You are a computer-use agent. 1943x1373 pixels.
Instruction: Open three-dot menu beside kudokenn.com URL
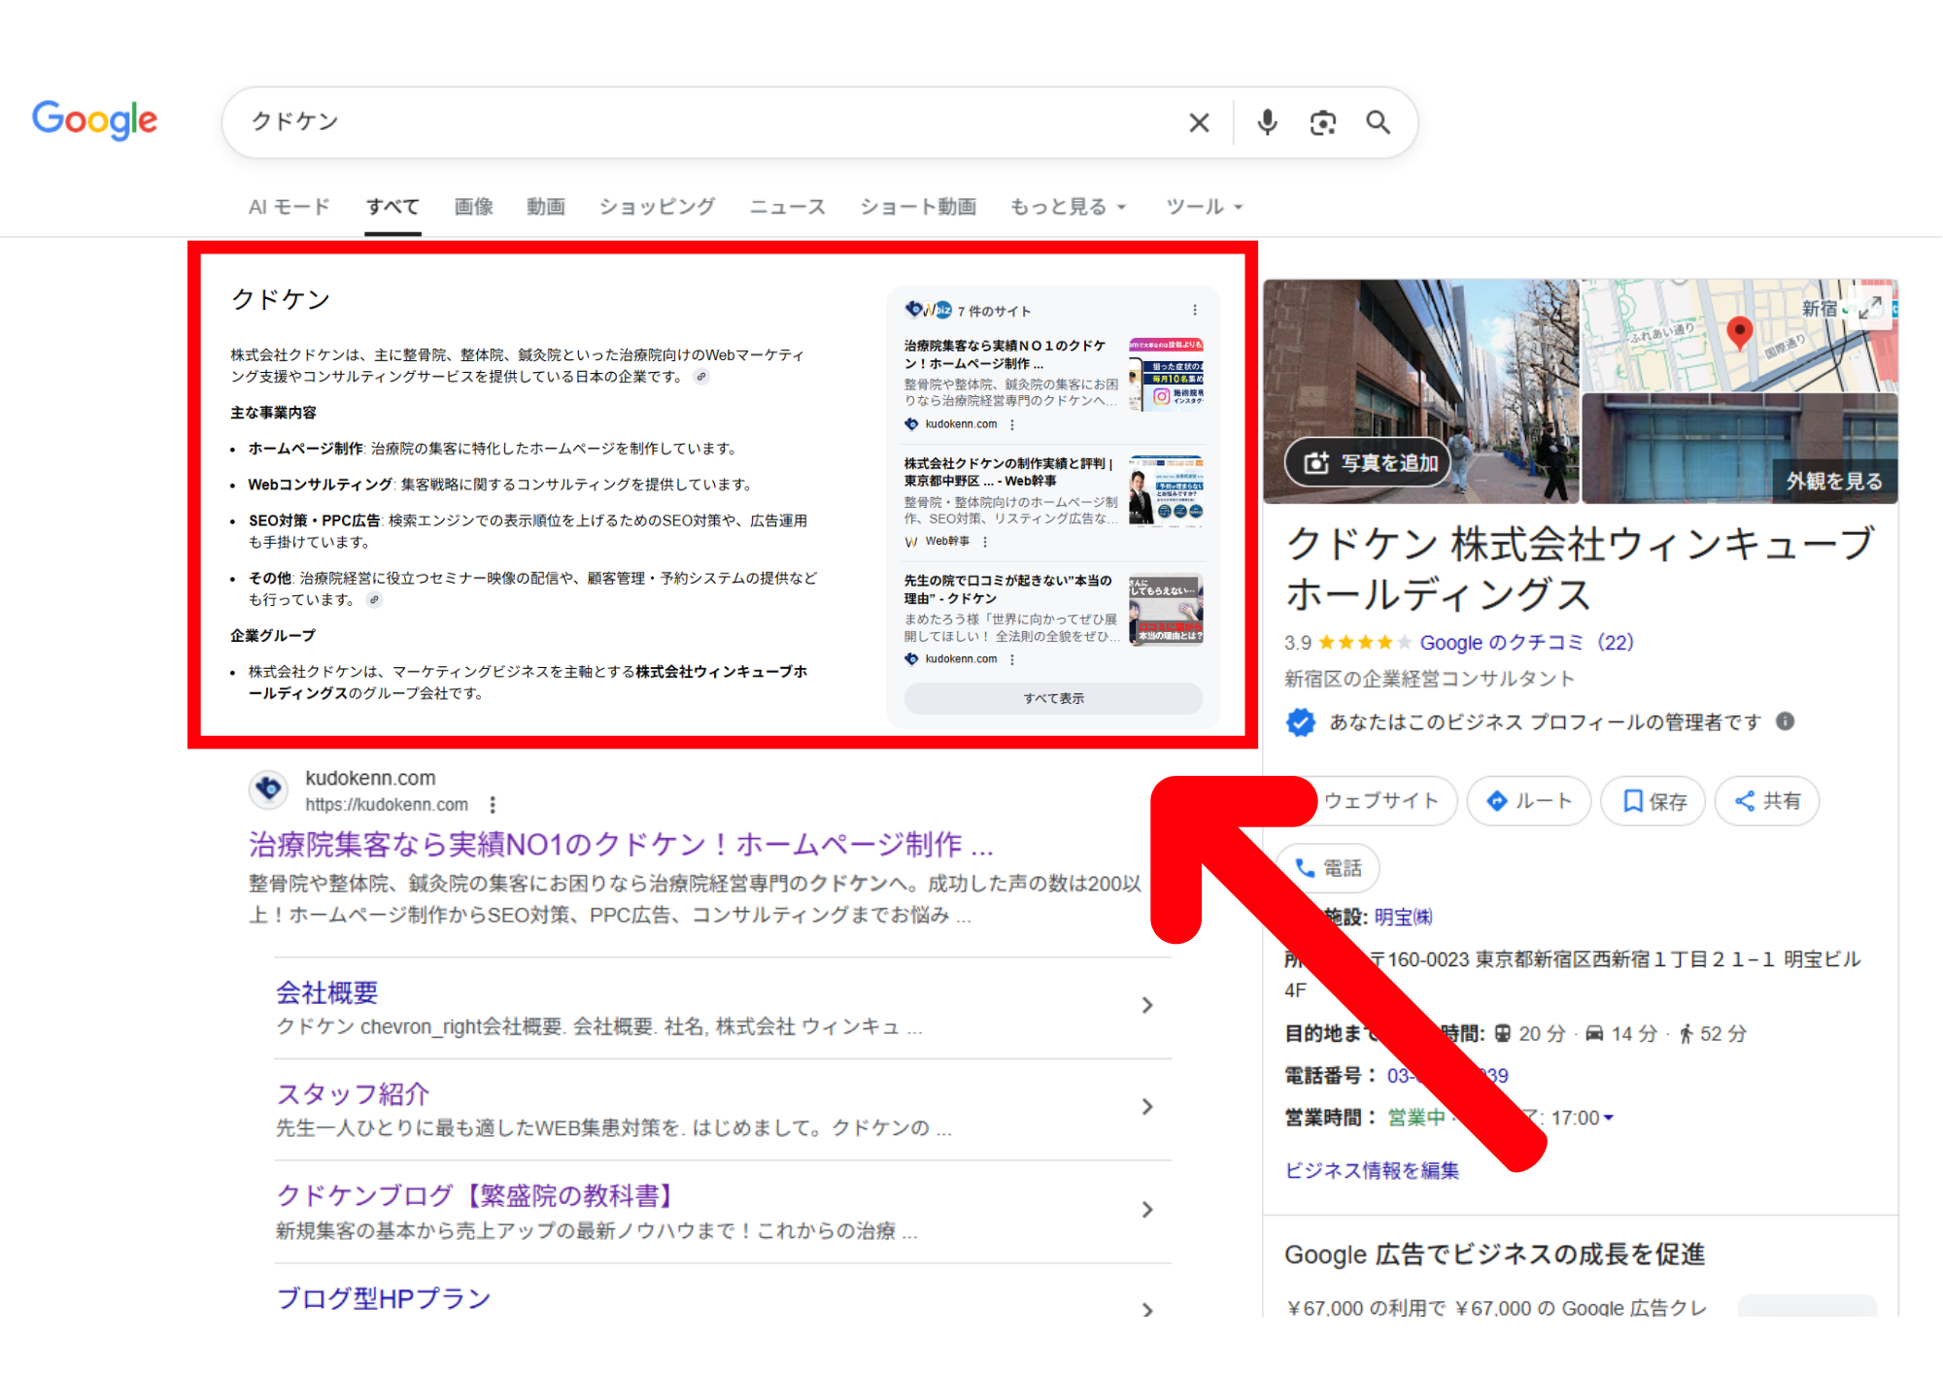click(x=493, y=805)
